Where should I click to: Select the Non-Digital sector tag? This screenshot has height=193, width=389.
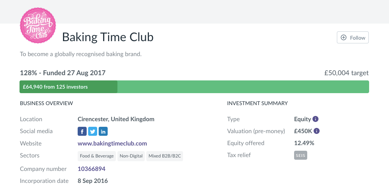[131, 156]
